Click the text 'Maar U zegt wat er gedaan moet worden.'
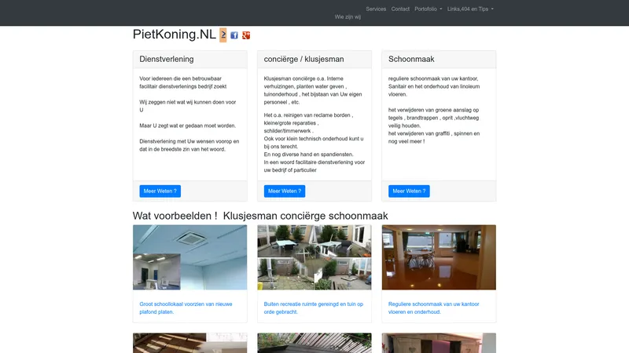The image size is (629, 353). [188, 126]
